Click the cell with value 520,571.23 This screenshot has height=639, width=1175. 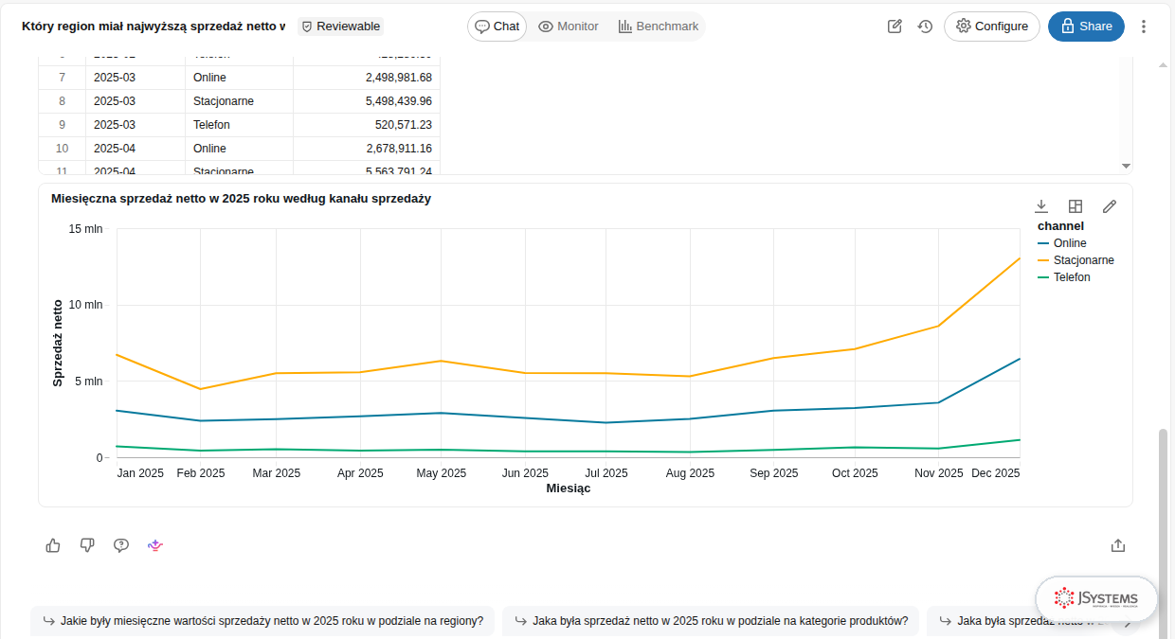367,125
